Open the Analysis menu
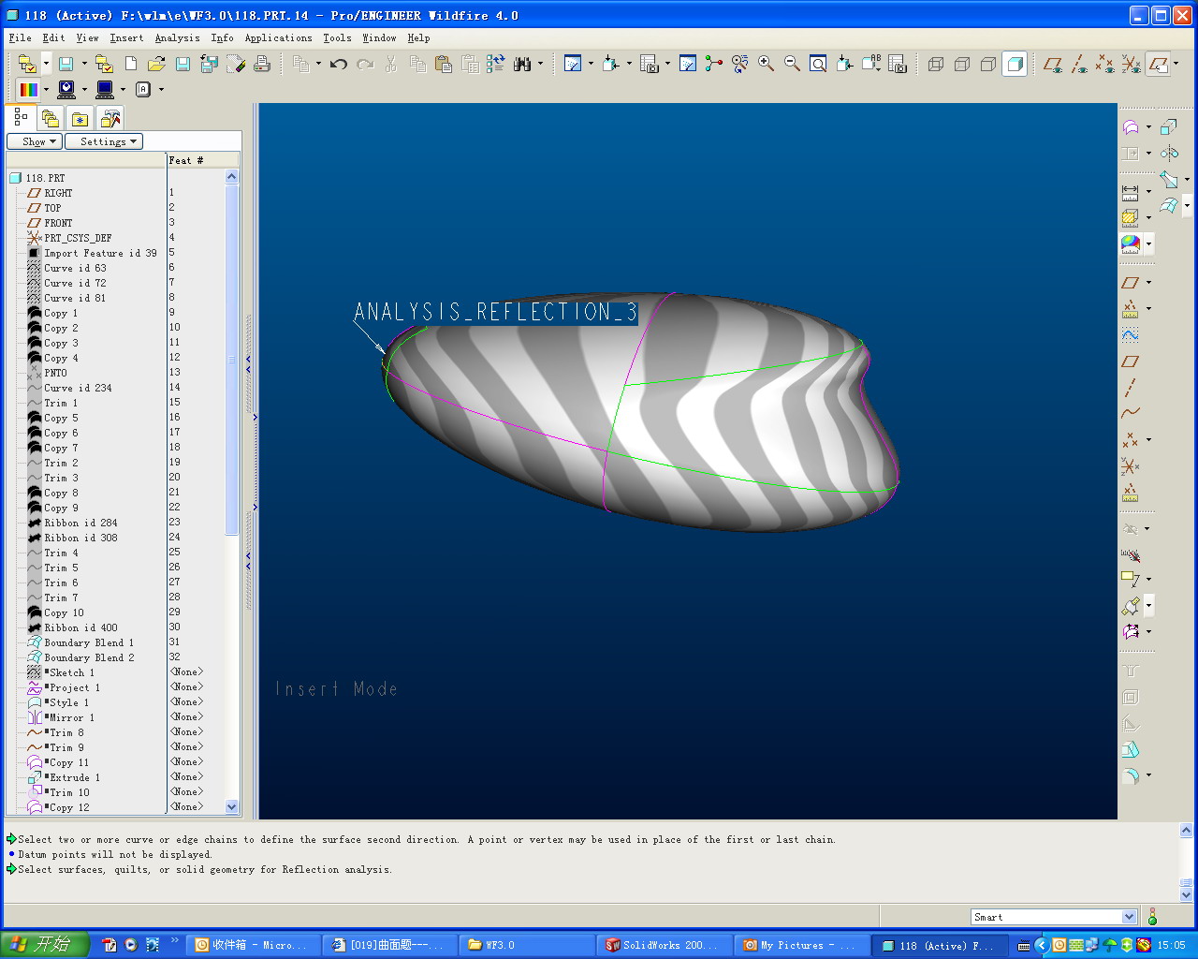The height and width of the screenshot is (959, 1198). click(177, 38)
